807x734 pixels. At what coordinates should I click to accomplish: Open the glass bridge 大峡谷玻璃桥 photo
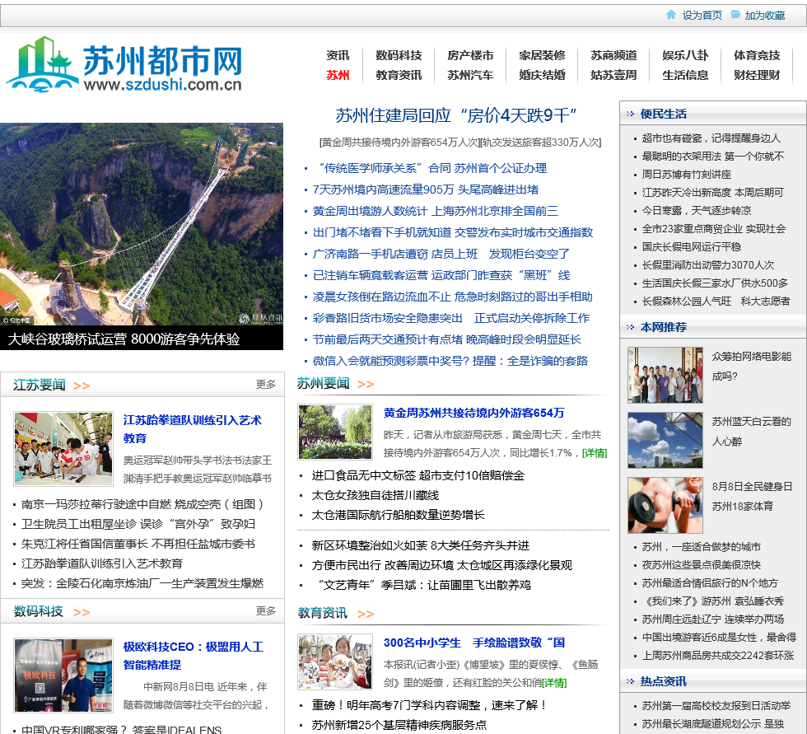point(142,224)
